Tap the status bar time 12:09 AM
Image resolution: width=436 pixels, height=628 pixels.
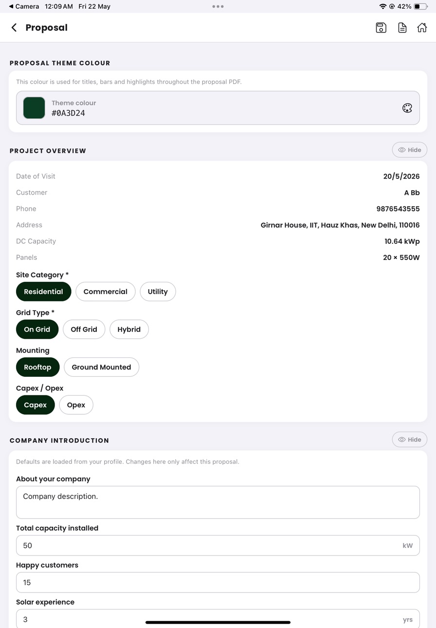[59, 6]
